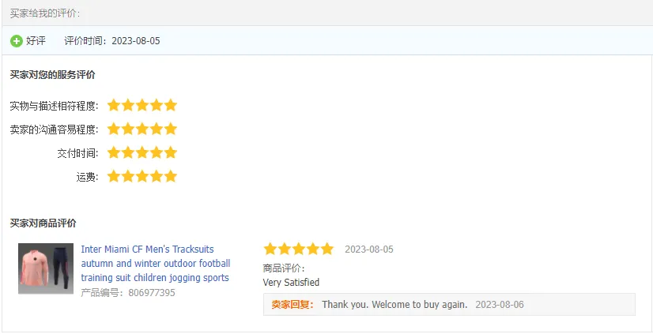The height and width of the screenshot is (334, 653).
Task: Click the green positive review plus icon
Action: tap(17, 40)
